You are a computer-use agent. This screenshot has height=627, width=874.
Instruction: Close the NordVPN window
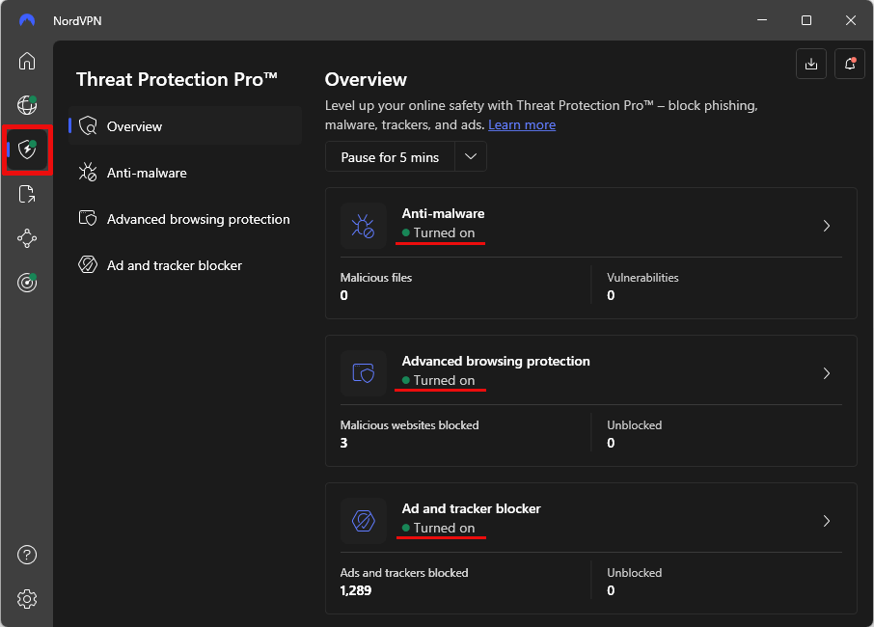pos(850,20)
